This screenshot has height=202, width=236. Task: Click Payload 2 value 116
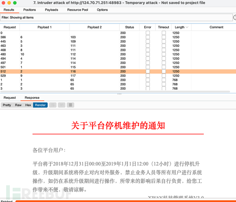click(x=73, y=71)
